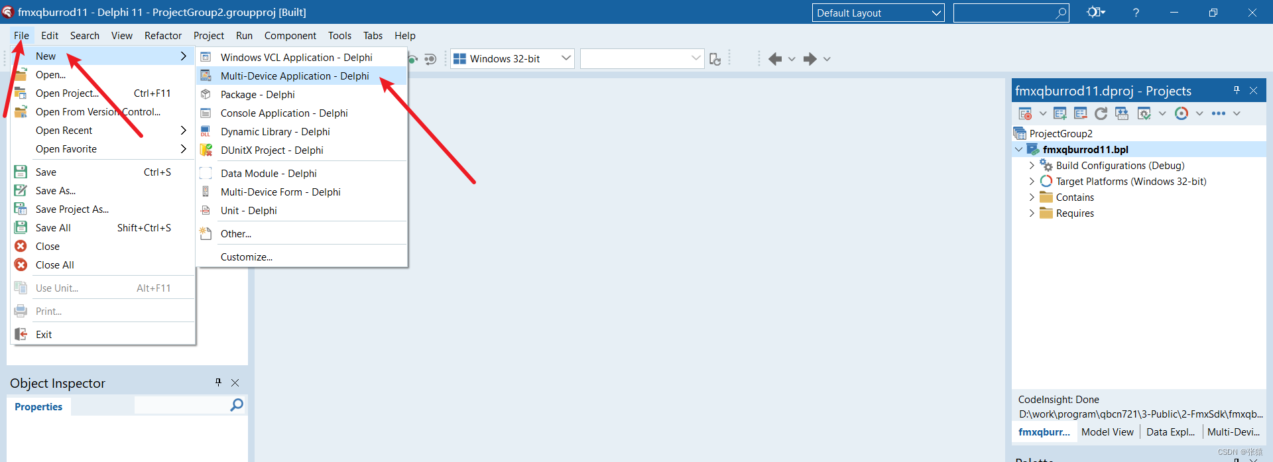
Task: Open the Tools menu
Action: (x=339, y=35)
